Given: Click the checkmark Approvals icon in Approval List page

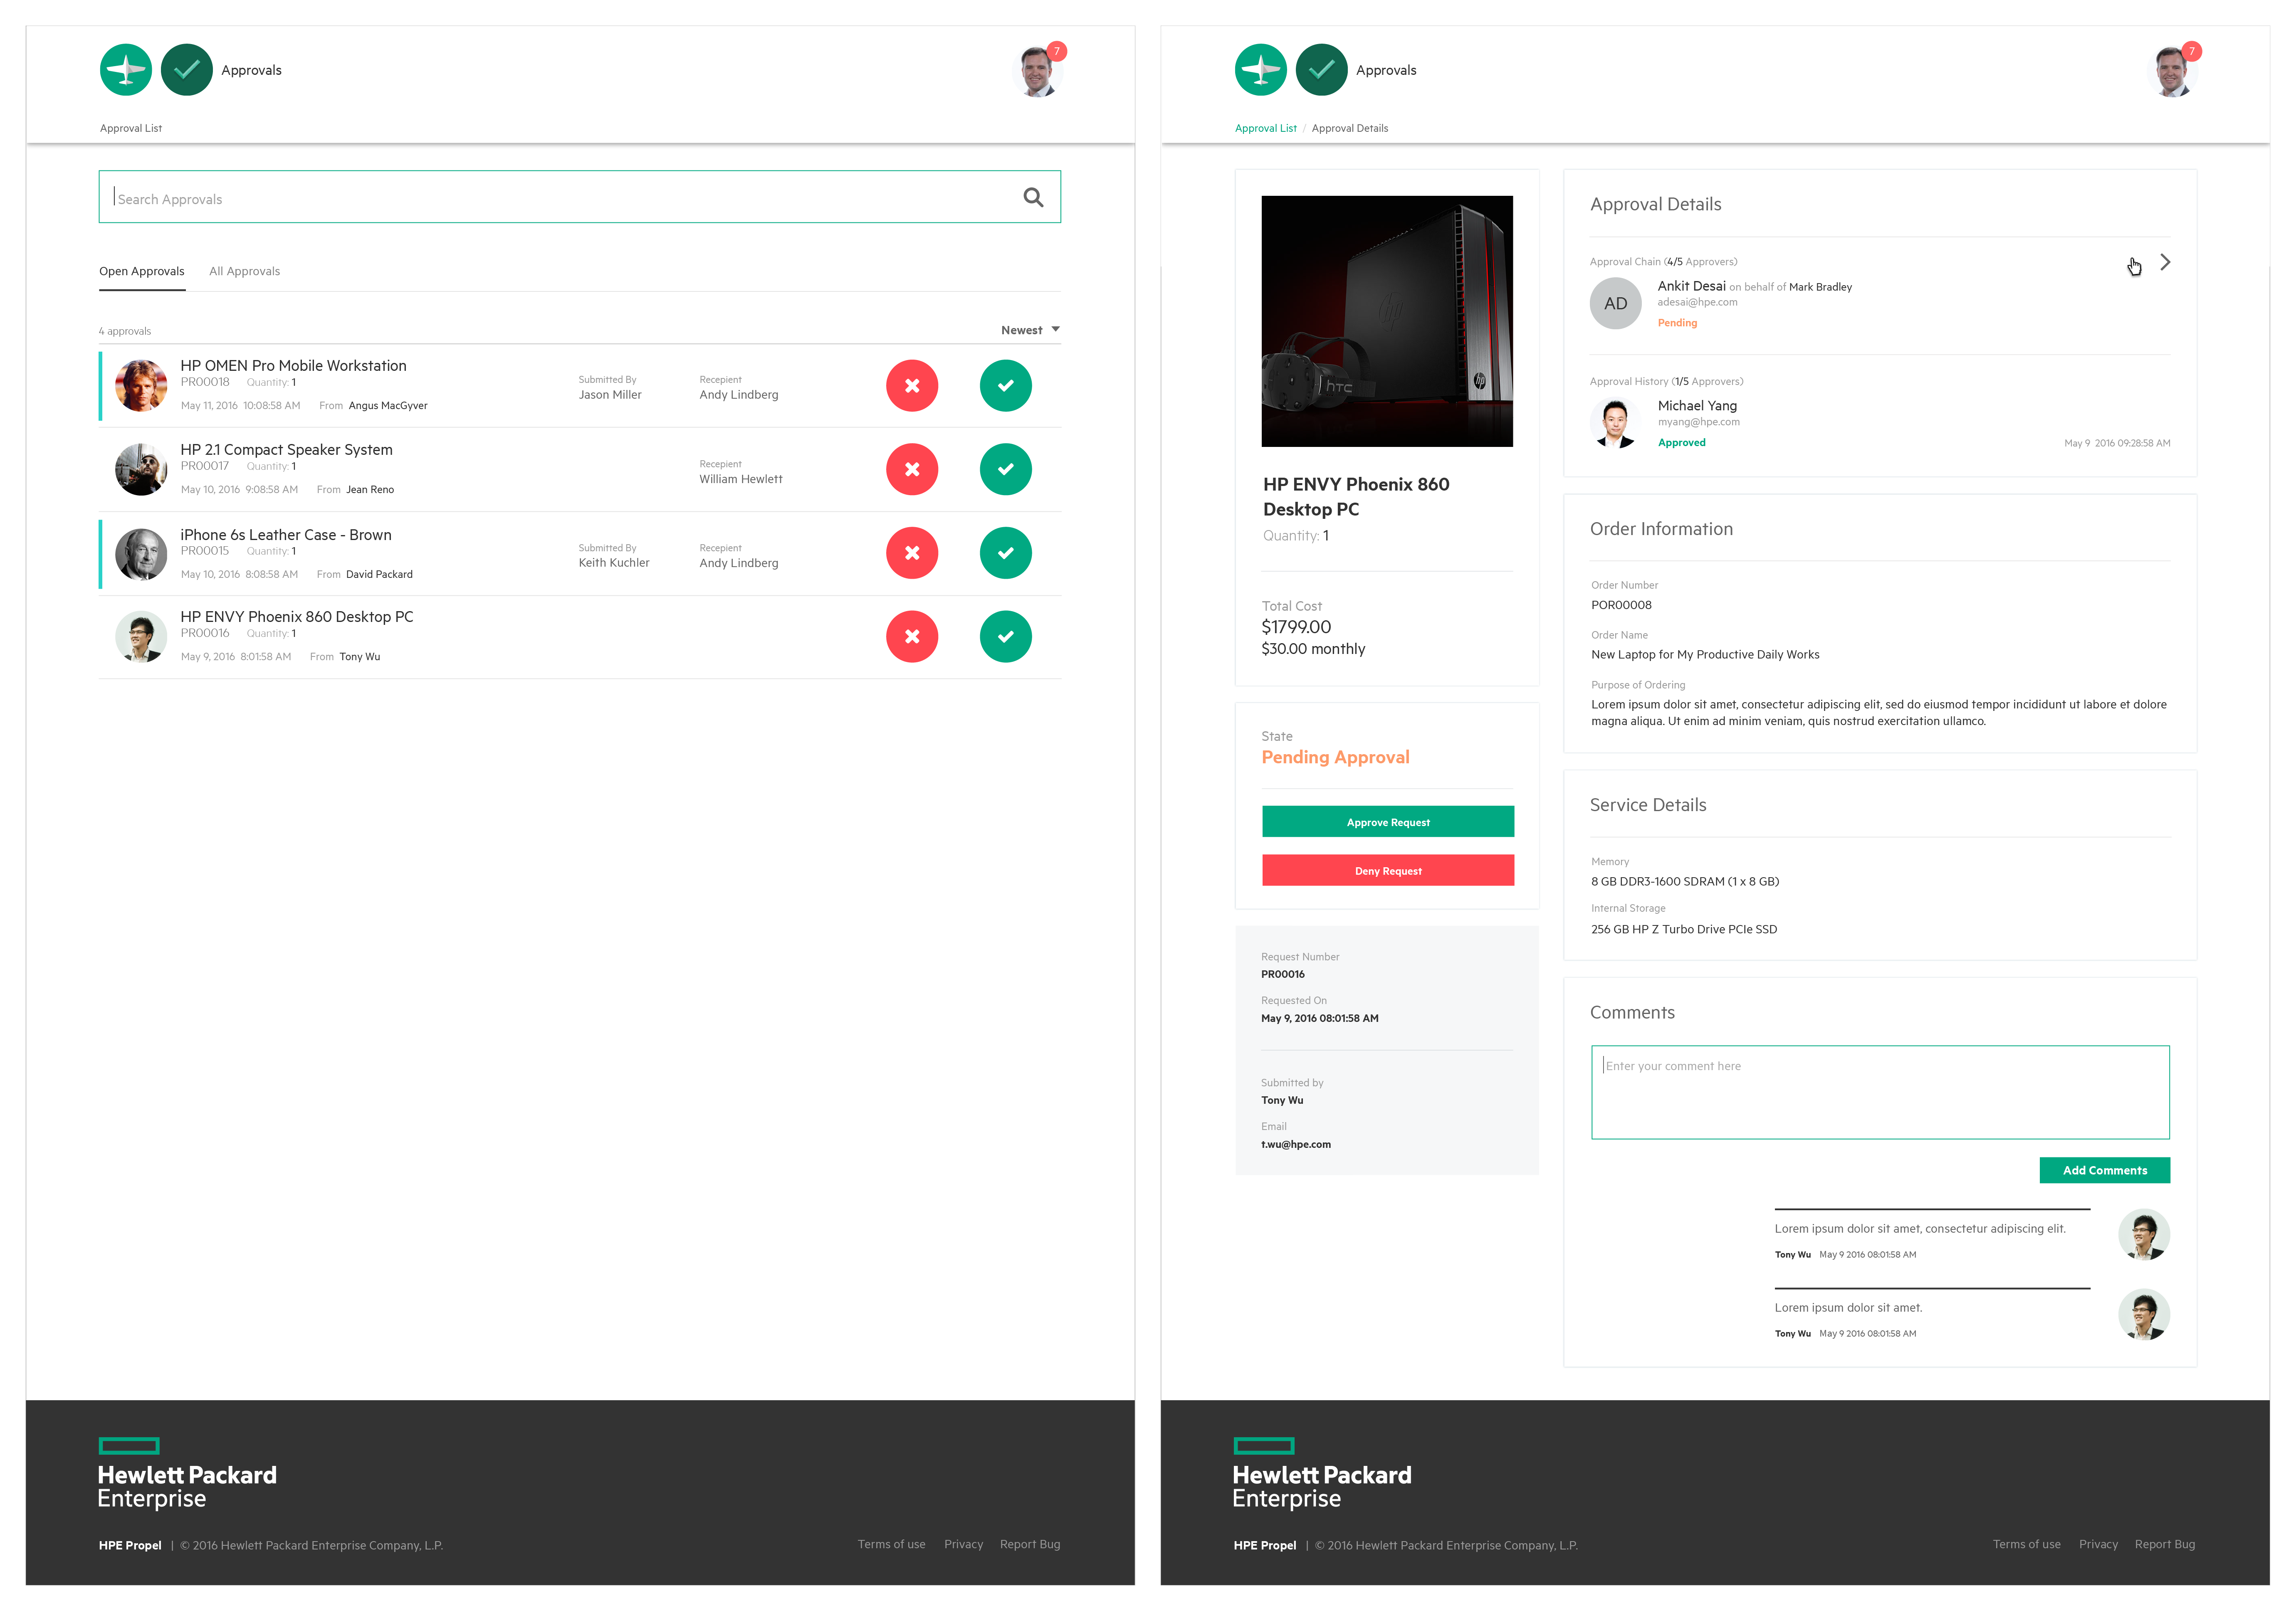Looking at the screenshot, I should [187, 70].
